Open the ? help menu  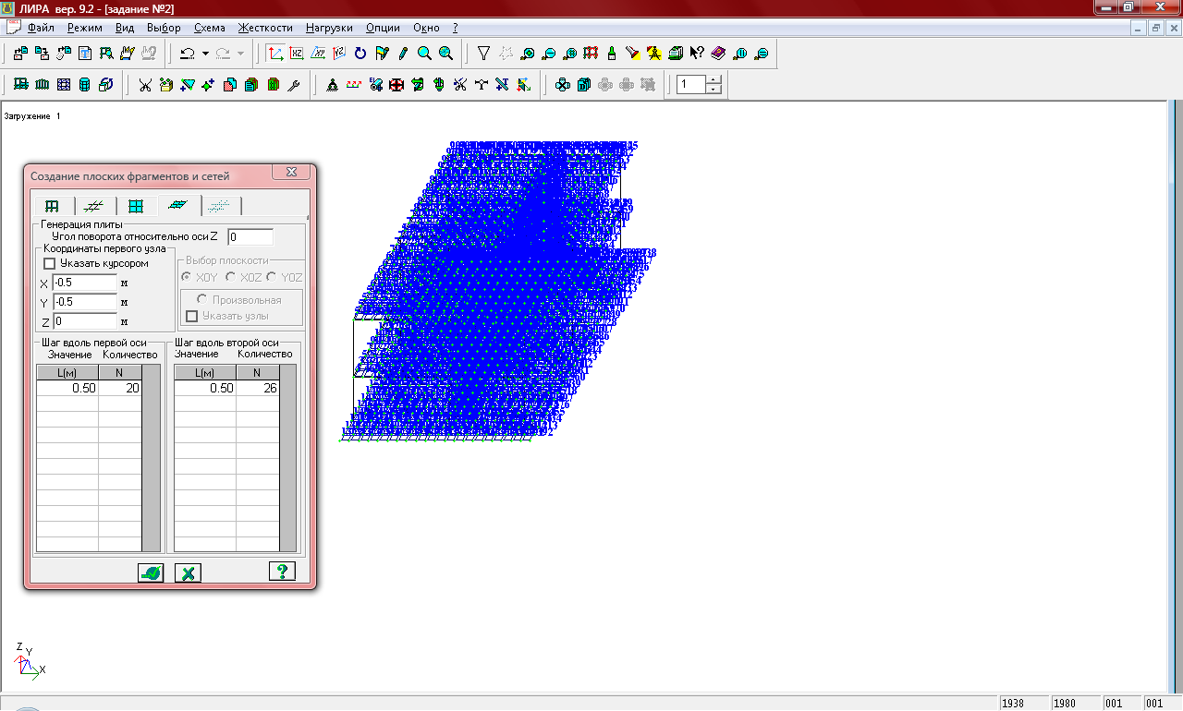tap(455, 28)
